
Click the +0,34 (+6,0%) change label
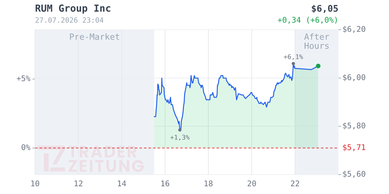[x=308, y=20]
